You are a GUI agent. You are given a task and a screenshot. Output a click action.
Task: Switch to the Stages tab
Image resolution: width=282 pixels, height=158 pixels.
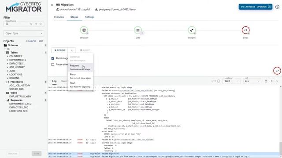(x=74, y=17)
